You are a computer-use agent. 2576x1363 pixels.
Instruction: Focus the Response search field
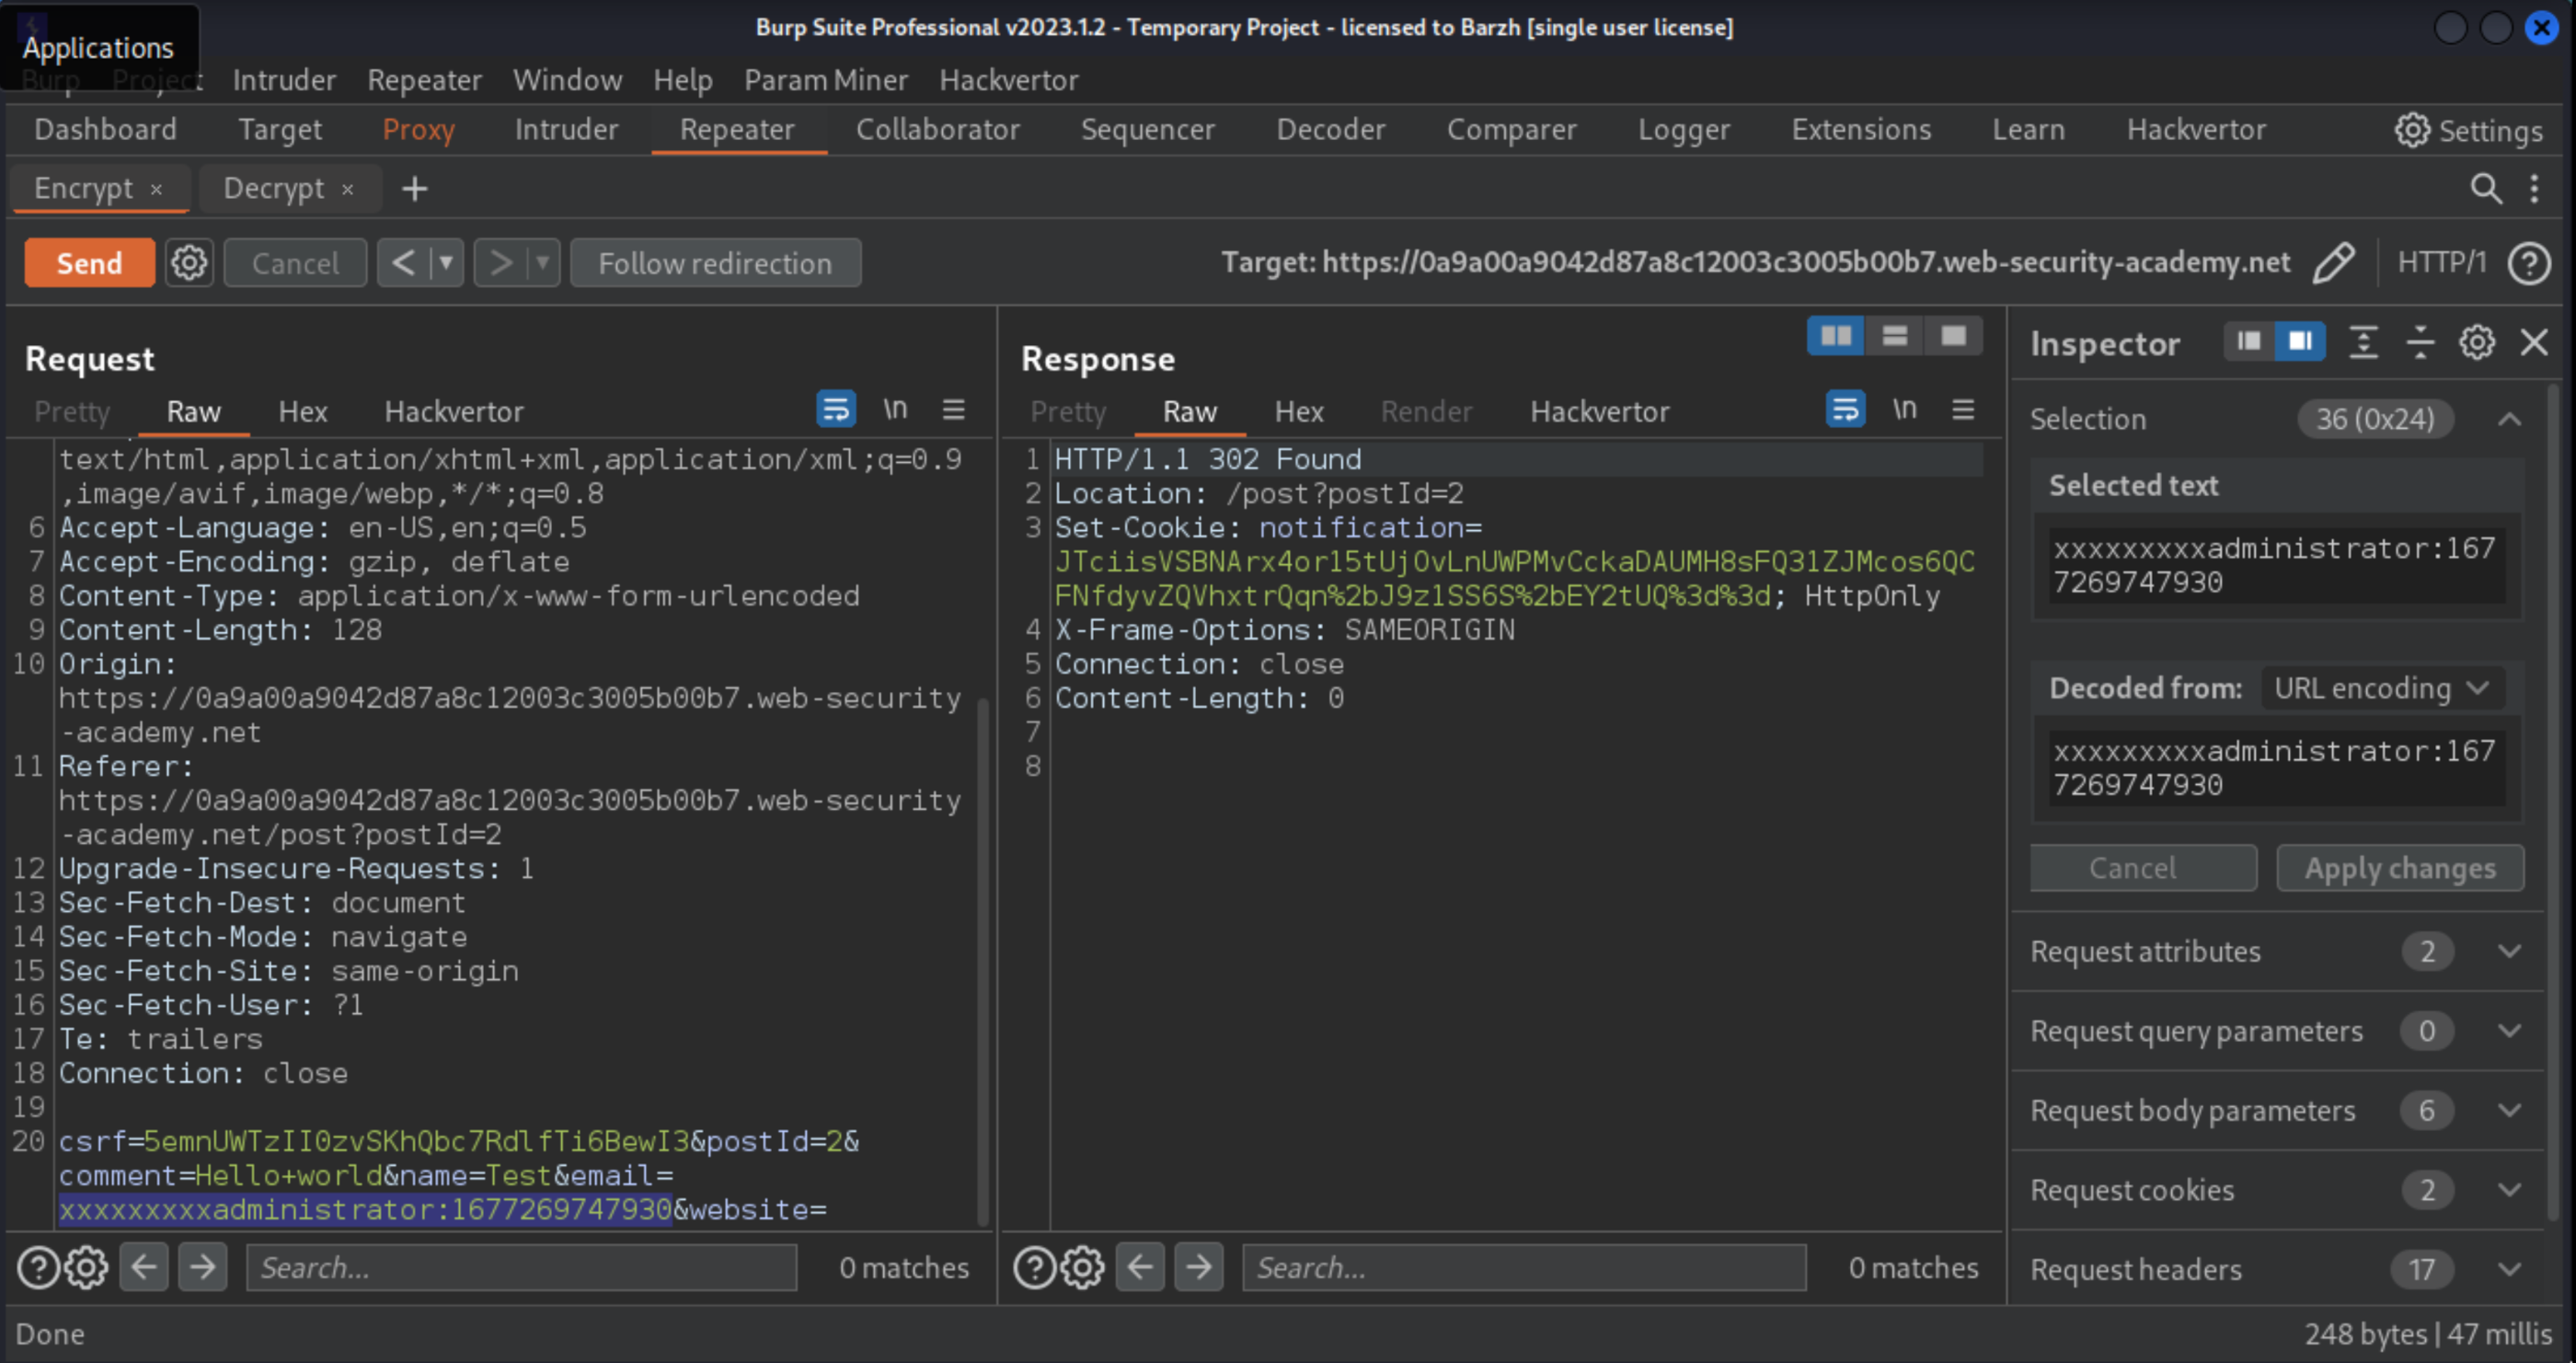1524,1267
